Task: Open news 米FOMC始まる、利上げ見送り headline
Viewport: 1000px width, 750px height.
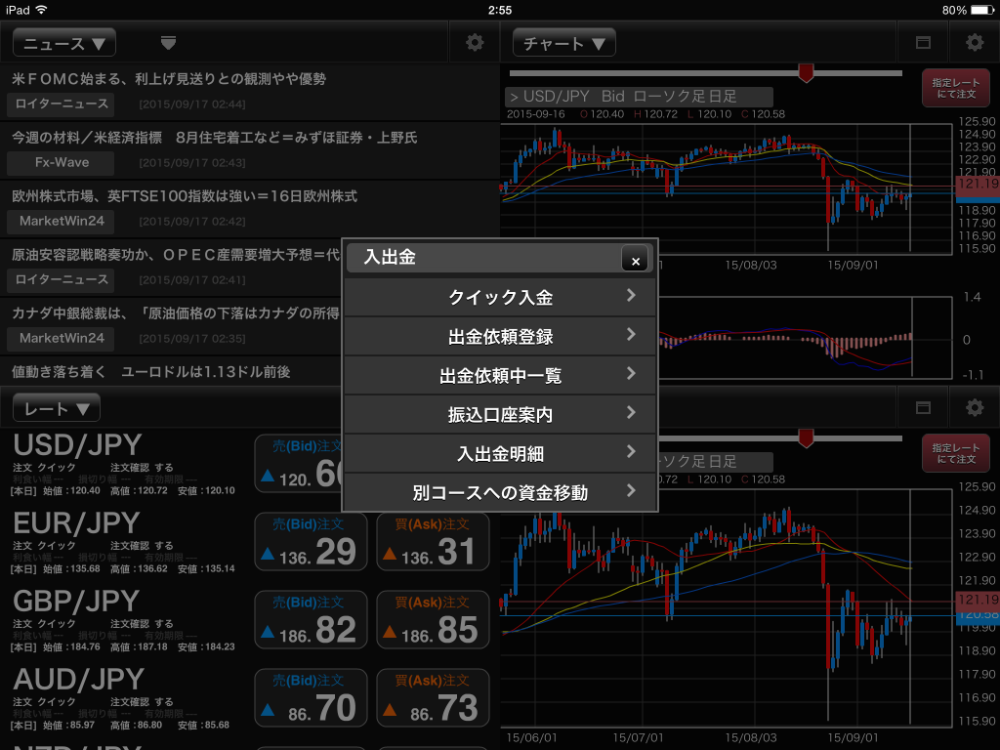Action: coord(169,79)
